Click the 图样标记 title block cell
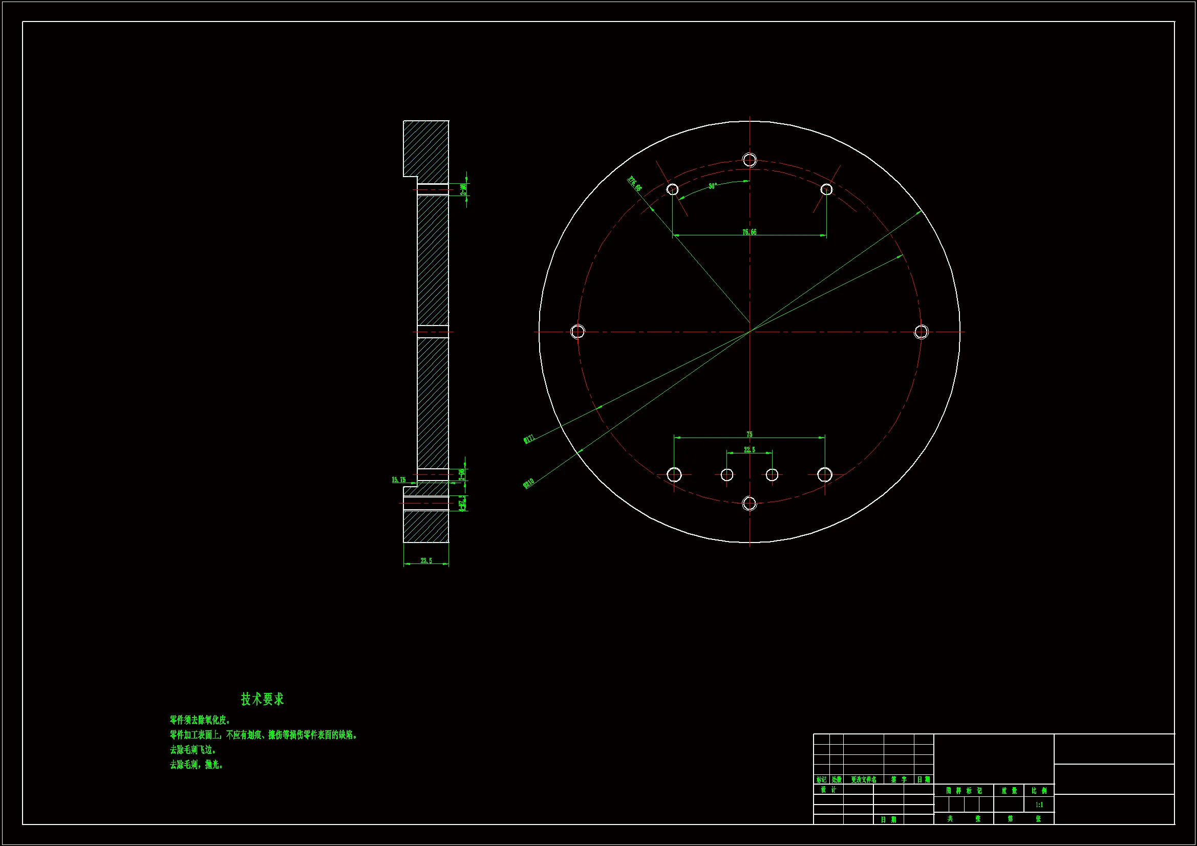This screenshot has width=1197, height=846. pos(964,791)
